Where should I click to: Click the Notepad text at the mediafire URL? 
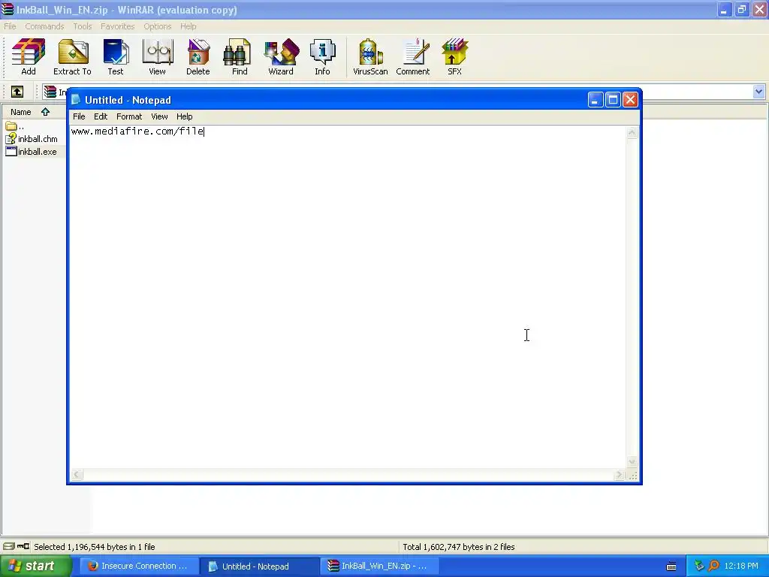(x=137, y=131)
